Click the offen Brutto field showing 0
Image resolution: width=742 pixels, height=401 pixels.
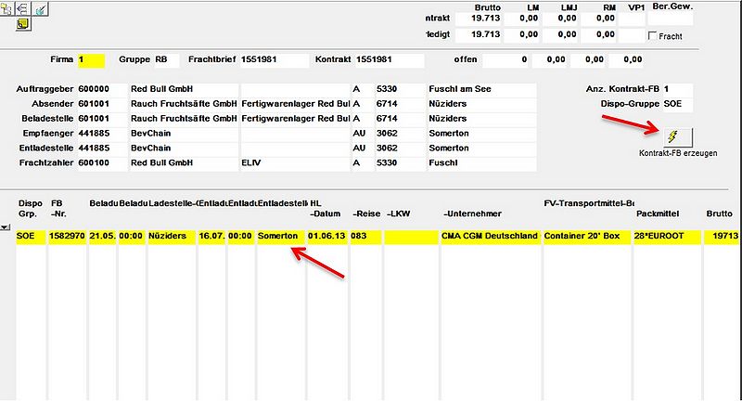pos(505,59)
